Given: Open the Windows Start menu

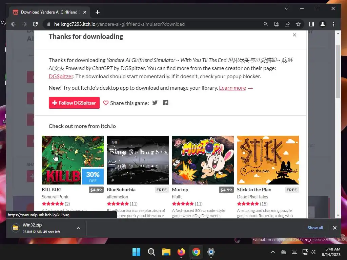Looking at the screenshot, I should tap(136, 252).
